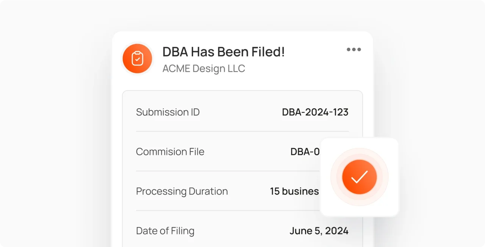Click the Date of Filing label

coord(165,231)
